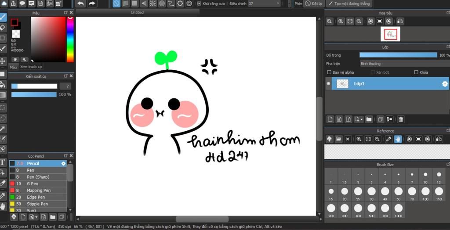Click the Redo arrow in top toolbar
This screenshot has width=450, height=230.
(x=91, y=4)
